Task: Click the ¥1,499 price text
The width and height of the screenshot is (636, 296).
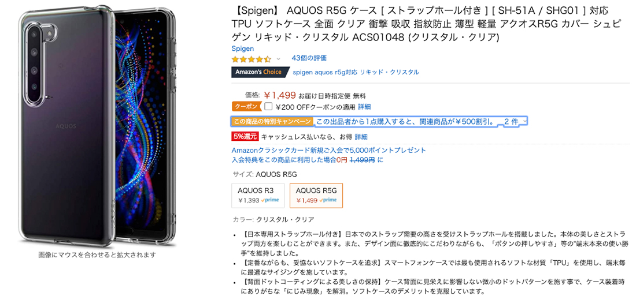Action: click(x=279, y=96)
